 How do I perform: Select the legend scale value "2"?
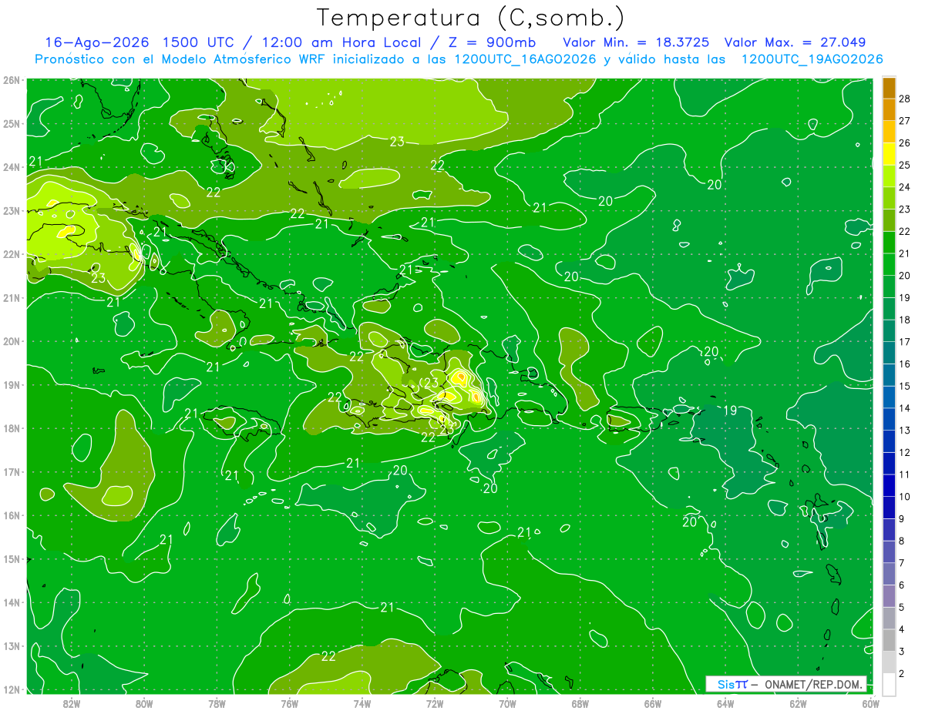pos(902,674)
